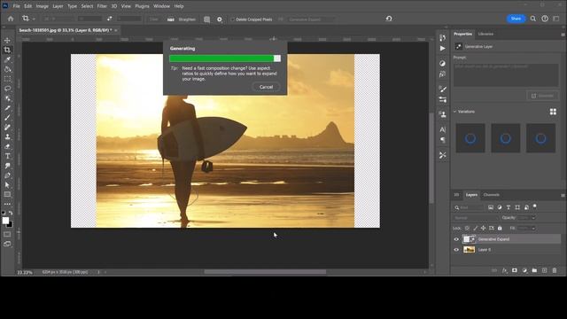Click the delete layer trash icon

point(555,270)
